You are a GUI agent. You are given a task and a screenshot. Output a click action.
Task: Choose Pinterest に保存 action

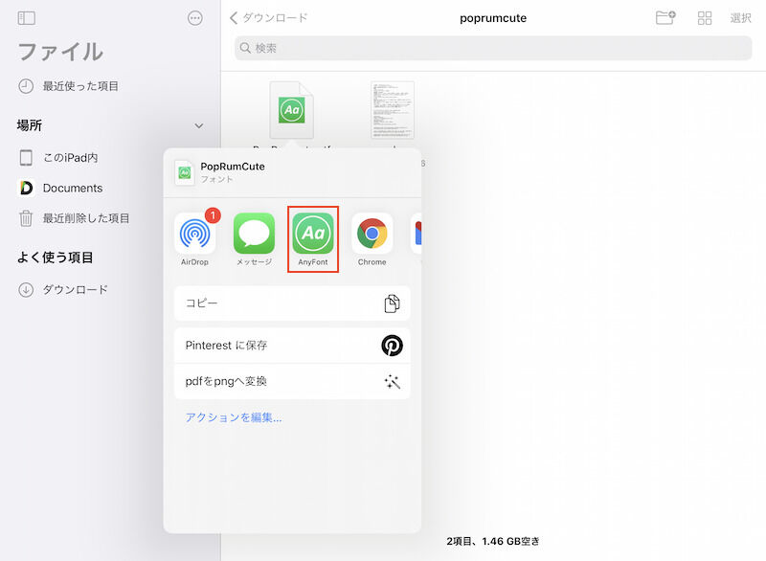click(292, 346)
